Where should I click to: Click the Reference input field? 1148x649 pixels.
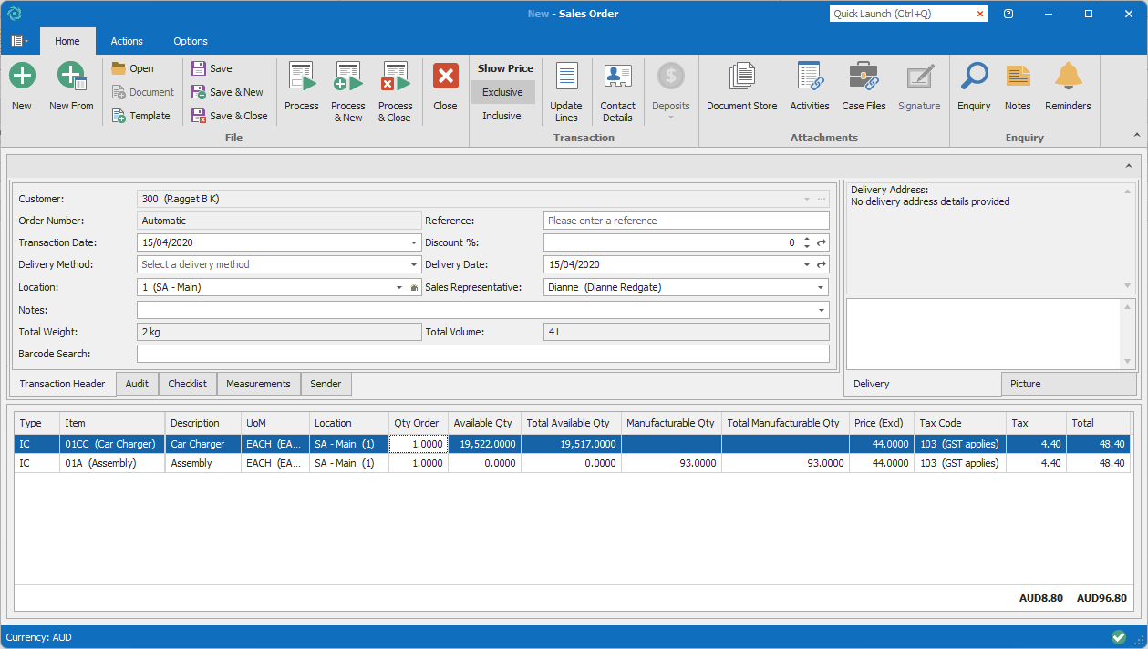click(x=686, y=221)
